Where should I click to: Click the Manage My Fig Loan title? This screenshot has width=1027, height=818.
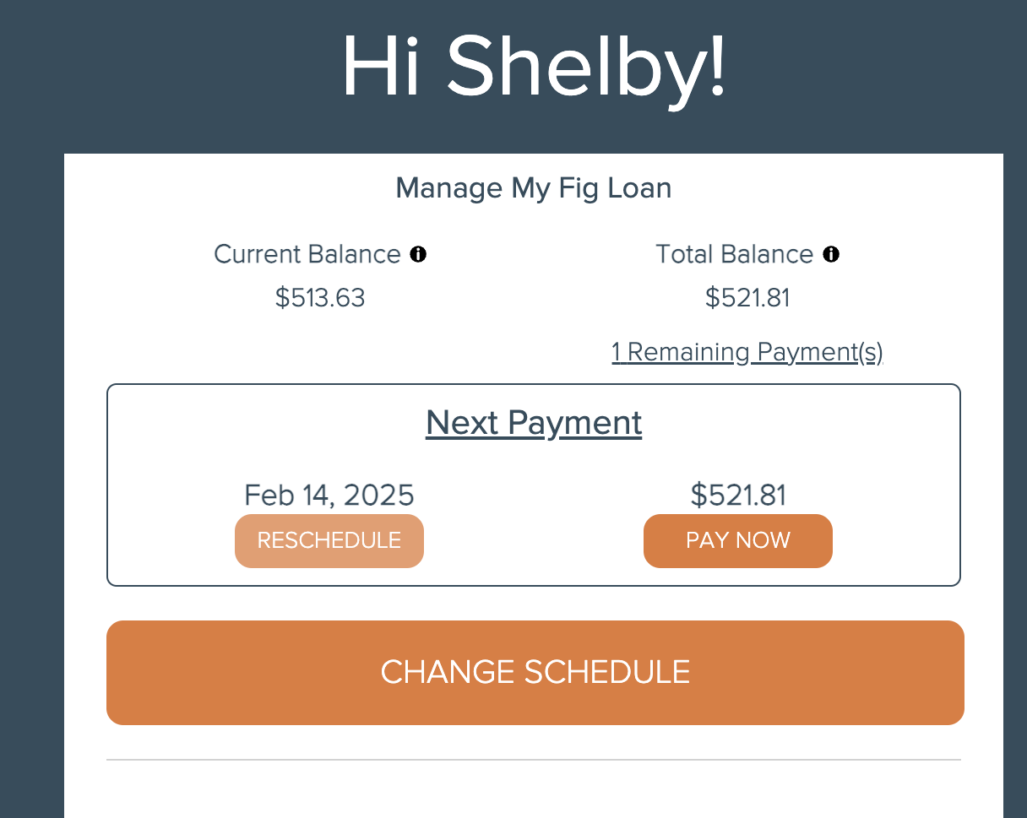(534, 188)
